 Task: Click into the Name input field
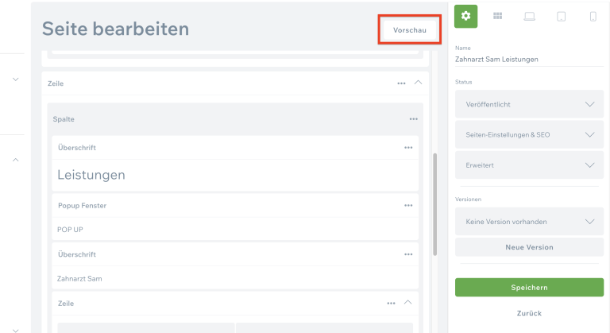click(529, 59)
